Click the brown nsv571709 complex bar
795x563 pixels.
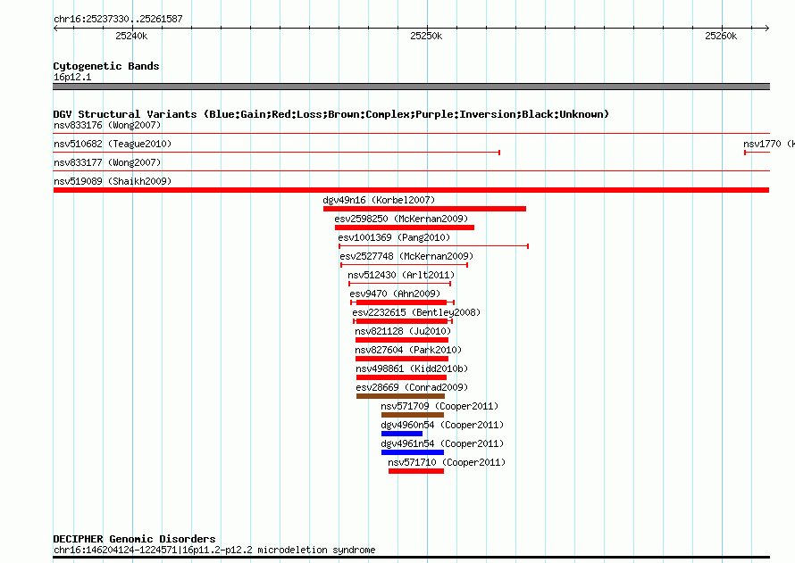[413, 415]
